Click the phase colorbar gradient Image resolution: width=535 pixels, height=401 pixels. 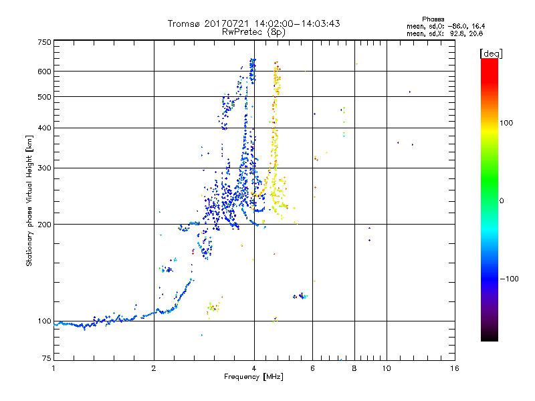pos(490,199)
